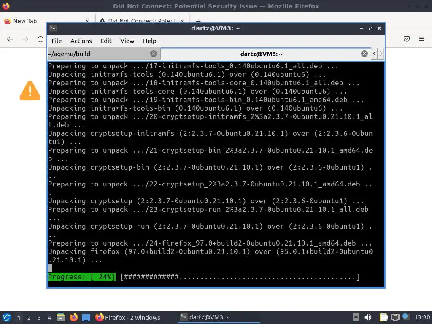Minimize the terminal window
Image resolution: width=432 pixels, height=324 pixels.
pyautogui.click(x=362, y=28)
